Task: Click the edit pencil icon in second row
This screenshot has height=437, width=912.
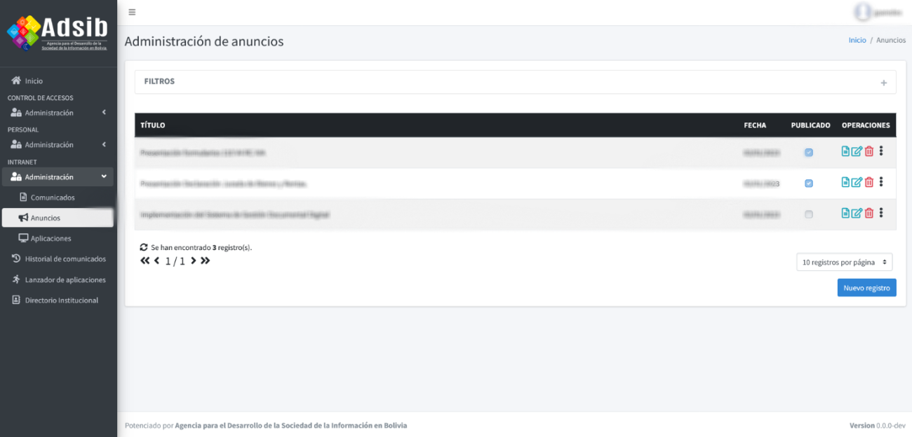Action: pyautogui.click(x=857, y=183)
